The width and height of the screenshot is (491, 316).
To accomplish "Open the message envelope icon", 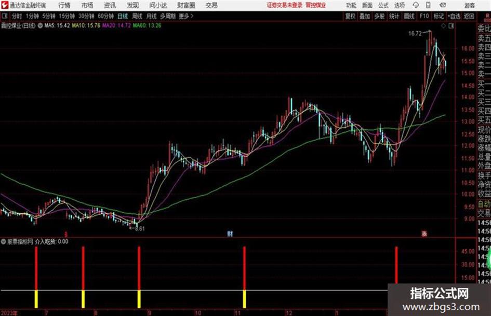I will (x=443, y=5).
